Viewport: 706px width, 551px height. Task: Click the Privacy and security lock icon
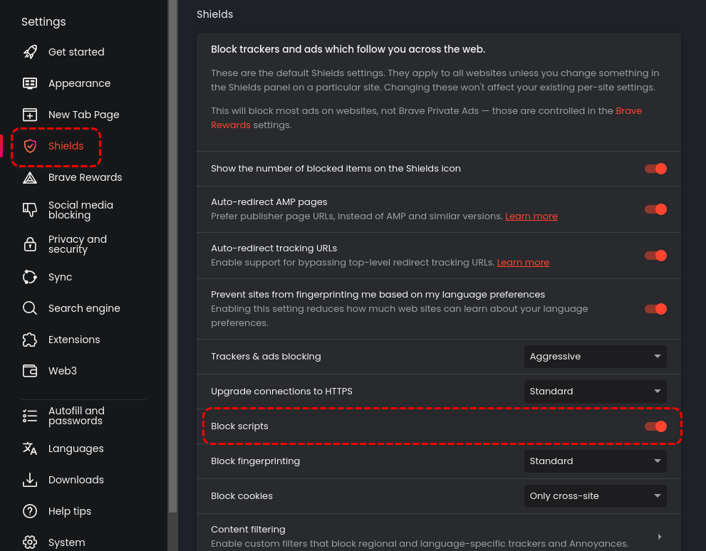[x=30, y=244]
